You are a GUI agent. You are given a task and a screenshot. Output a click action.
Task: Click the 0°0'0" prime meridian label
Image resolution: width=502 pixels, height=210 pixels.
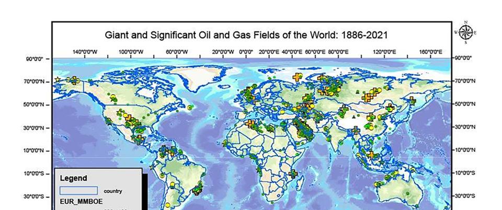[x=246, y=52]
